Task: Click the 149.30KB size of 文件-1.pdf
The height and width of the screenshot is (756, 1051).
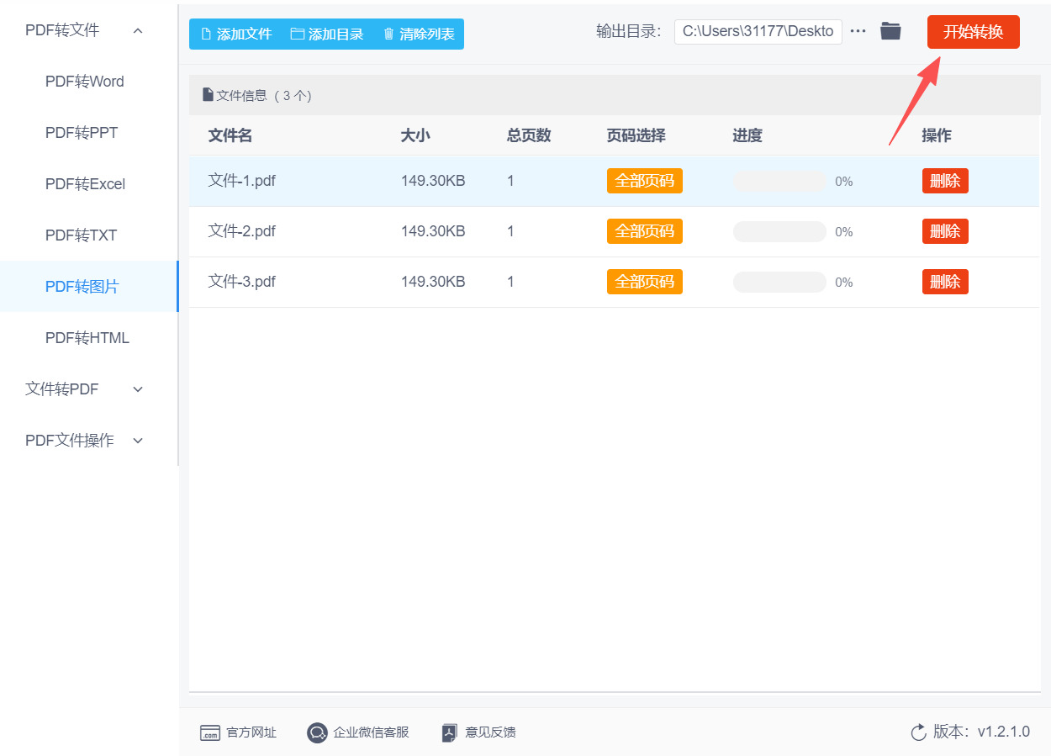Action: (433, 181)
